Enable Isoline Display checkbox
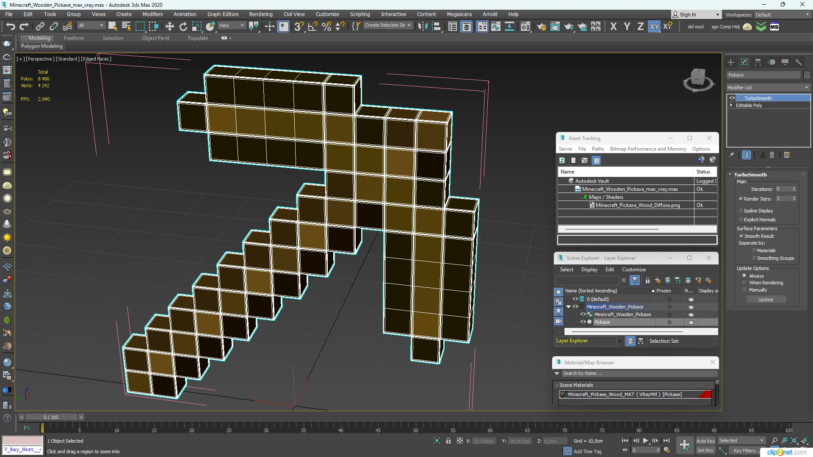This screenshot has width=813, height=457. tap(741, 210)
